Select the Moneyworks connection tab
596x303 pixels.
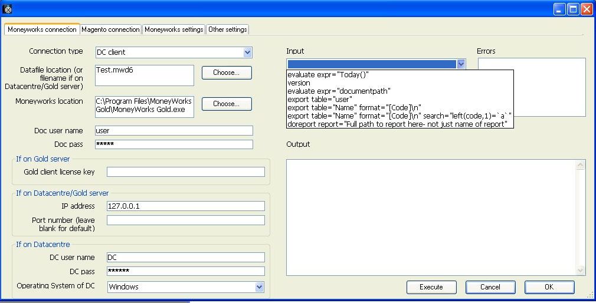[x=42, y=29]
